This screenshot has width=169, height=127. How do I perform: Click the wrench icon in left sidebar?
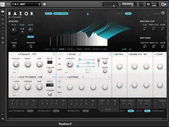pyautogui.click(x=2, y=34)
